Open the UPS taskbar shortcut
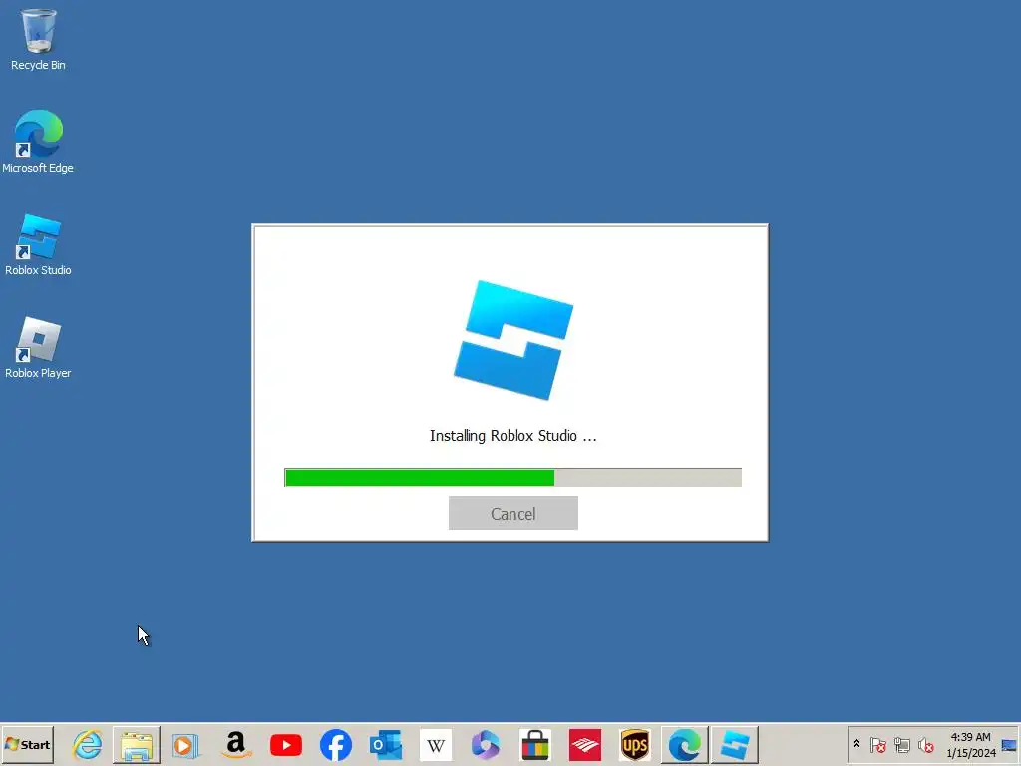Screen dimensions: 1021x766 (x=635, y=744)
